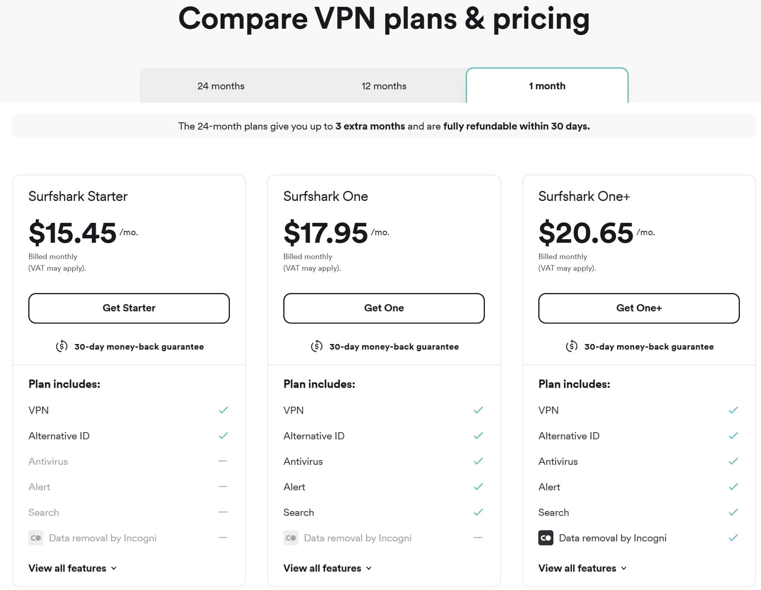
Task: Click the Get Starter button
Action: click(x=129, y=308)
